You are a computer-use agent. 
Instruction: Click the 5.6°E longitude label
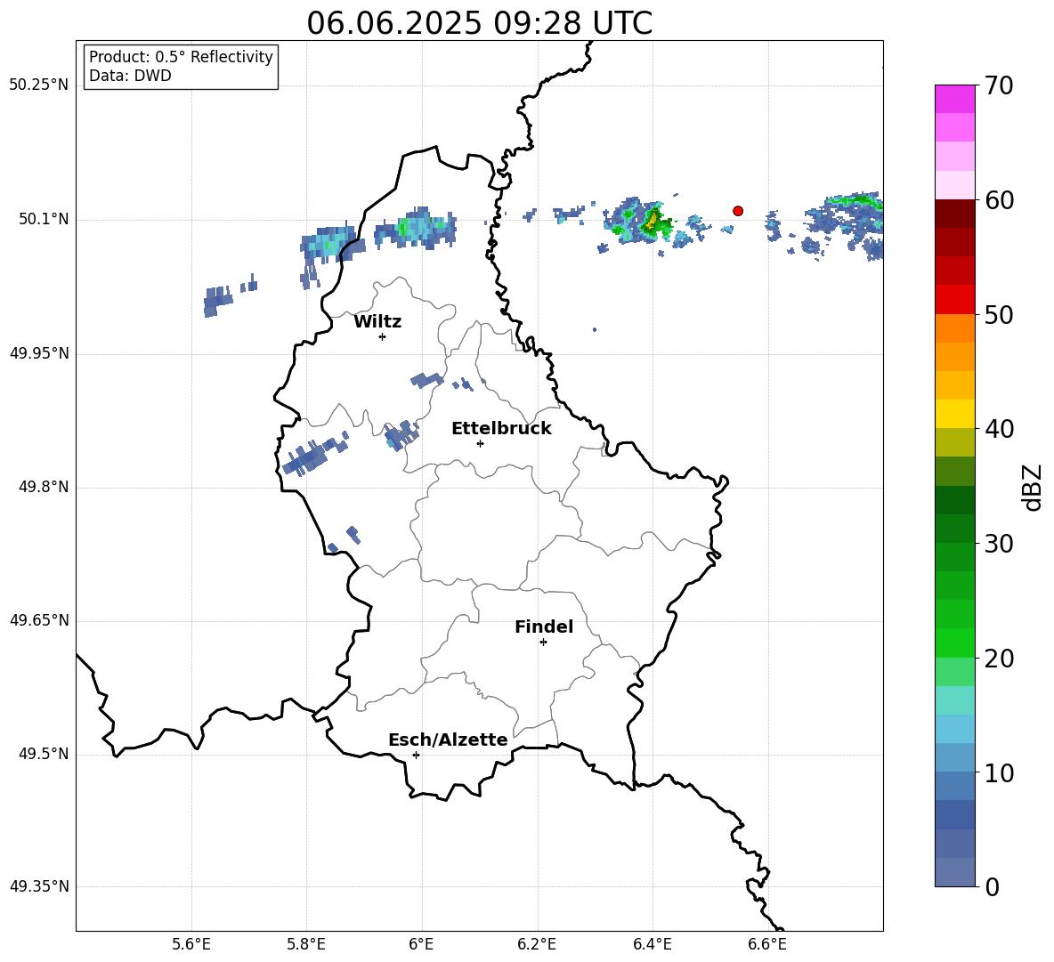pos(191,944)
